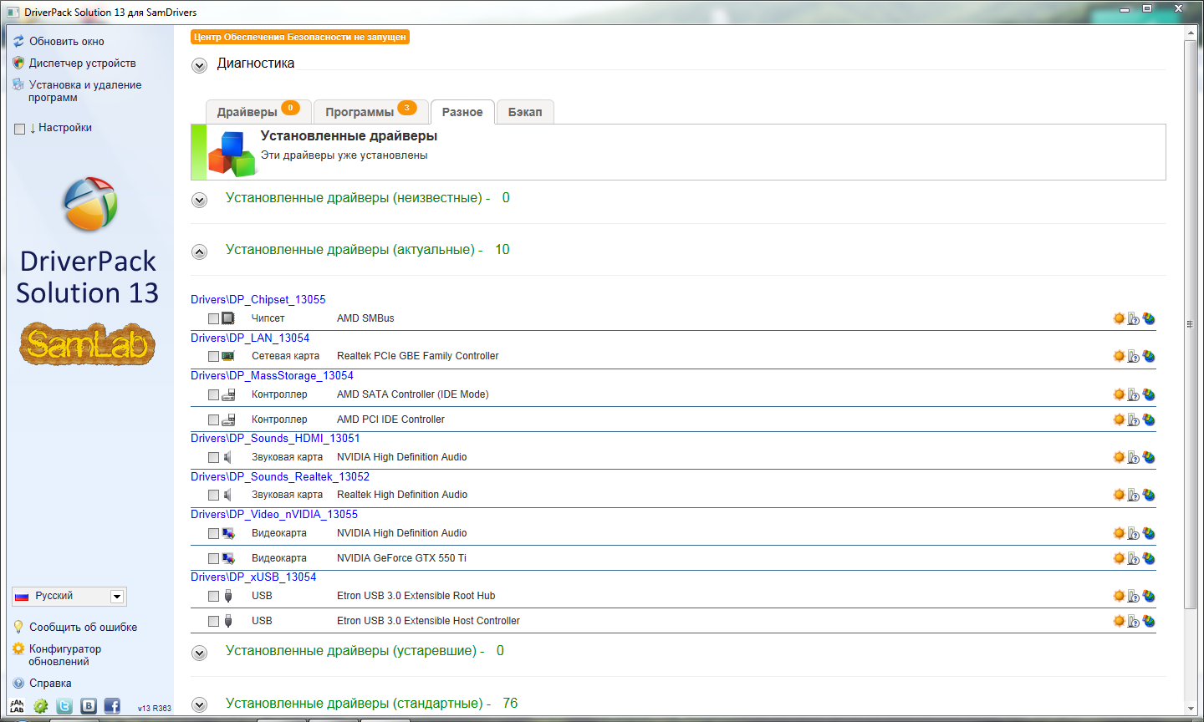Click the SamLab logo icon in footer
Image resolution: width=1204 pixels, height=722 pixels.
click(17, 706)
